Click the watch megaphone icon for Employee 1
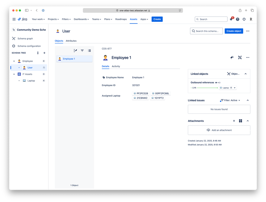266x202 pixels. (x=232, y=58)
